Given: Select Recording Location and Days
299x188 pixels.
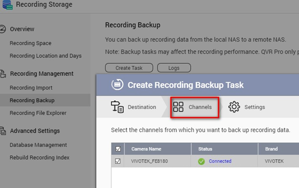Looking at the screenshot, I should [x=46, y=56].
